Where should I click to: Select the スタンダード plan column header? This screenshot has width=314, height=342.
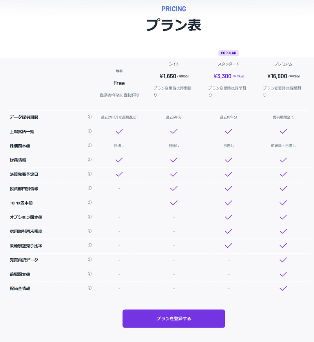click(228, 64)
